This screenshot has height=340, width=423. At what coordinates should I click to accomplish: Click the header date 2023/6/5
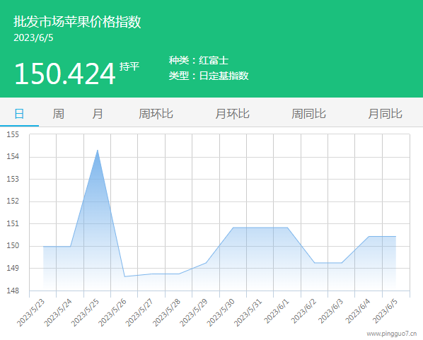[x=33, y=37]
